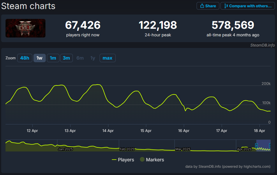Image resolution: width=277 pixels, height=175 pixels.
Task: Click the players right now label
Action: [83, 35]
